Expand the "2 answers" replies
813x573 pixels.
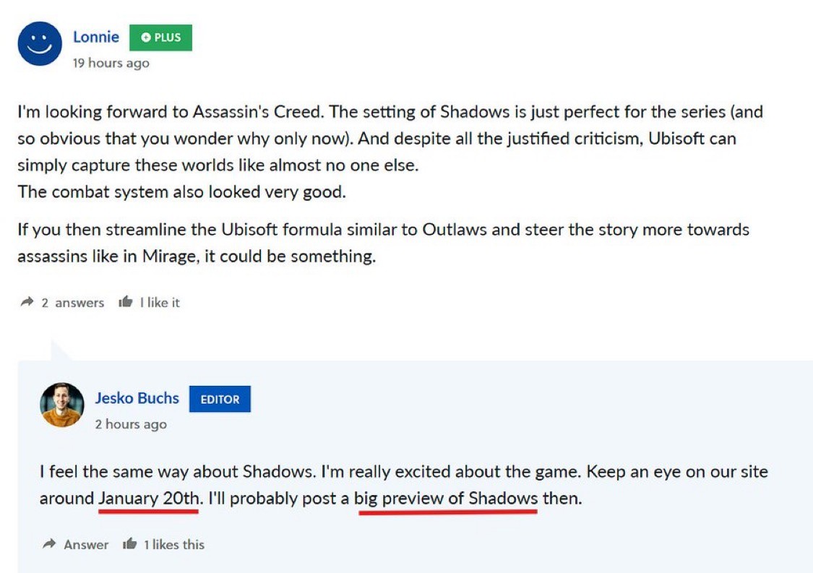72,303
